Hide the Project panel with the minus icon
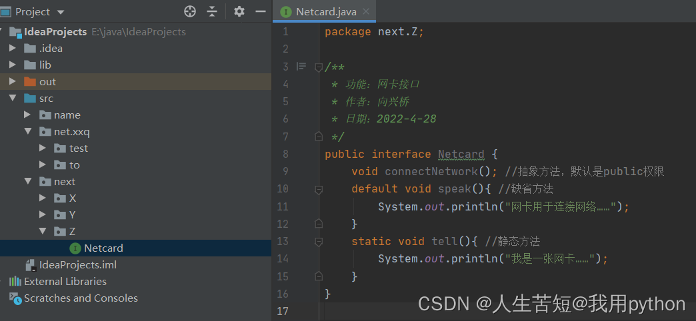Image resolution: width=696 pixels, height=321 pixels. click(x=261, y=11)
